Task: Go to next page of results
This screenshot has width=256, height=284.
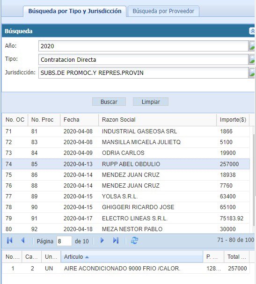Action: pyautogui.click(x=102, y=240)
